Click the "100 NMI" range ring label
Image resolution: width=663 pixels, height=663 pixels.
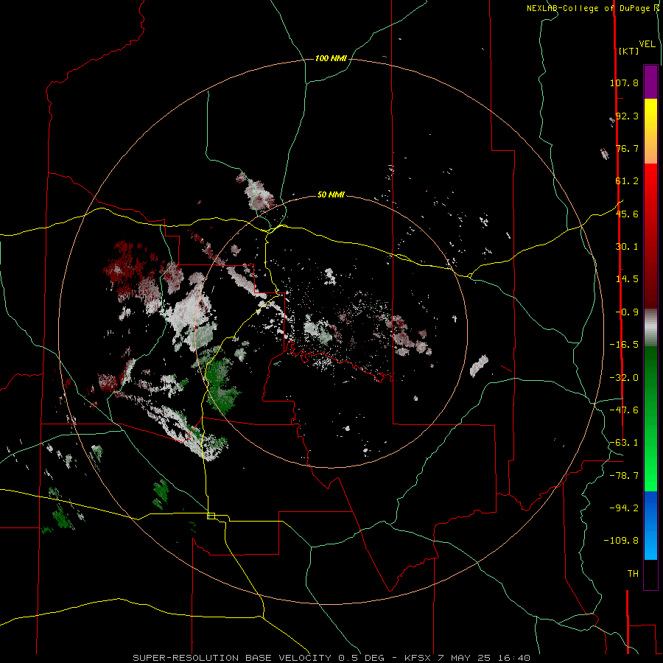[331, 58]
